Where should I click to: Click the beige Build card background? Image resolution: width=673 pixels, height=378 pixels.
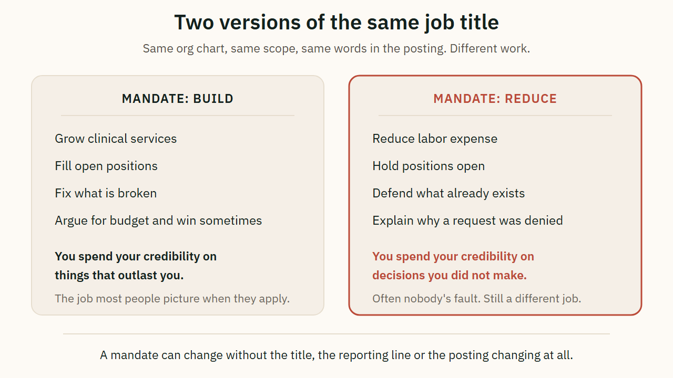pos(178,195)
